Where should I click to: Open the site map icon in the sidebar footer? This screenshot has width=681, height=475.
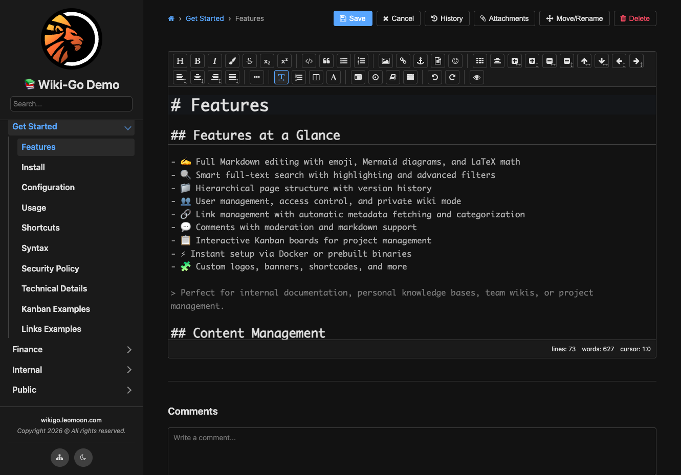[60, 458]
